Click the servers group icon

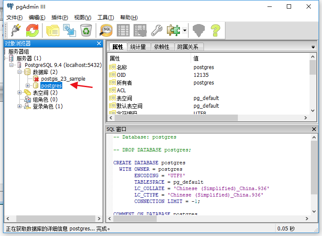point(11,58)
